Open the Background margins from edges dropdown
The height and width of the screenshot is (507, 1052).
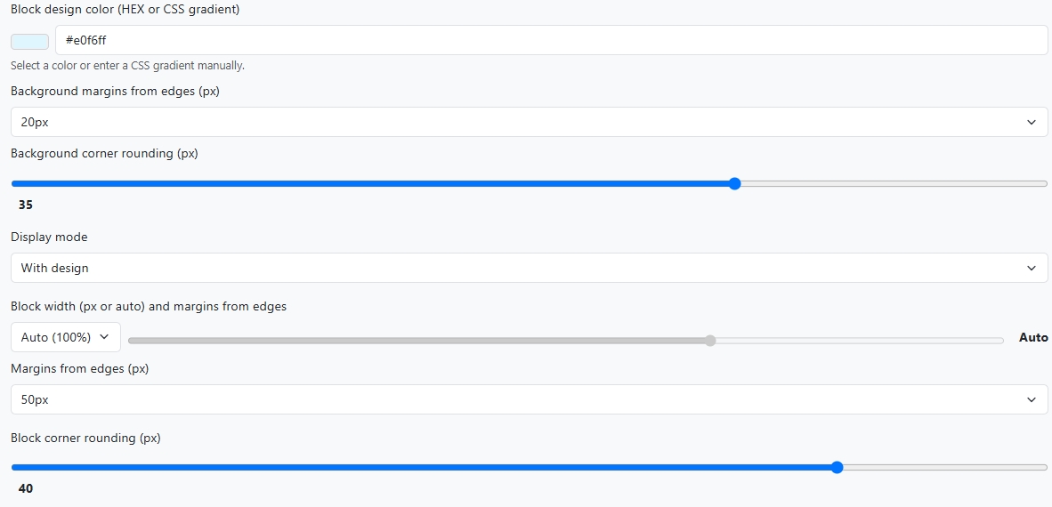click(x=529, y=122)
